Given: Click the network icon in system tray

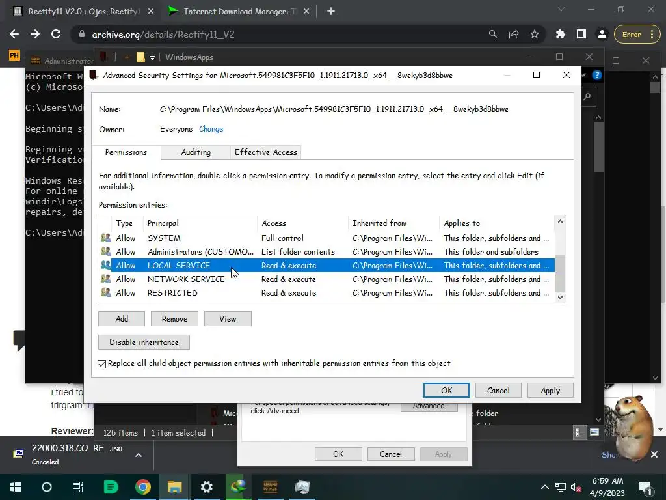Looking at the screenshot, I should pos(561,487).
